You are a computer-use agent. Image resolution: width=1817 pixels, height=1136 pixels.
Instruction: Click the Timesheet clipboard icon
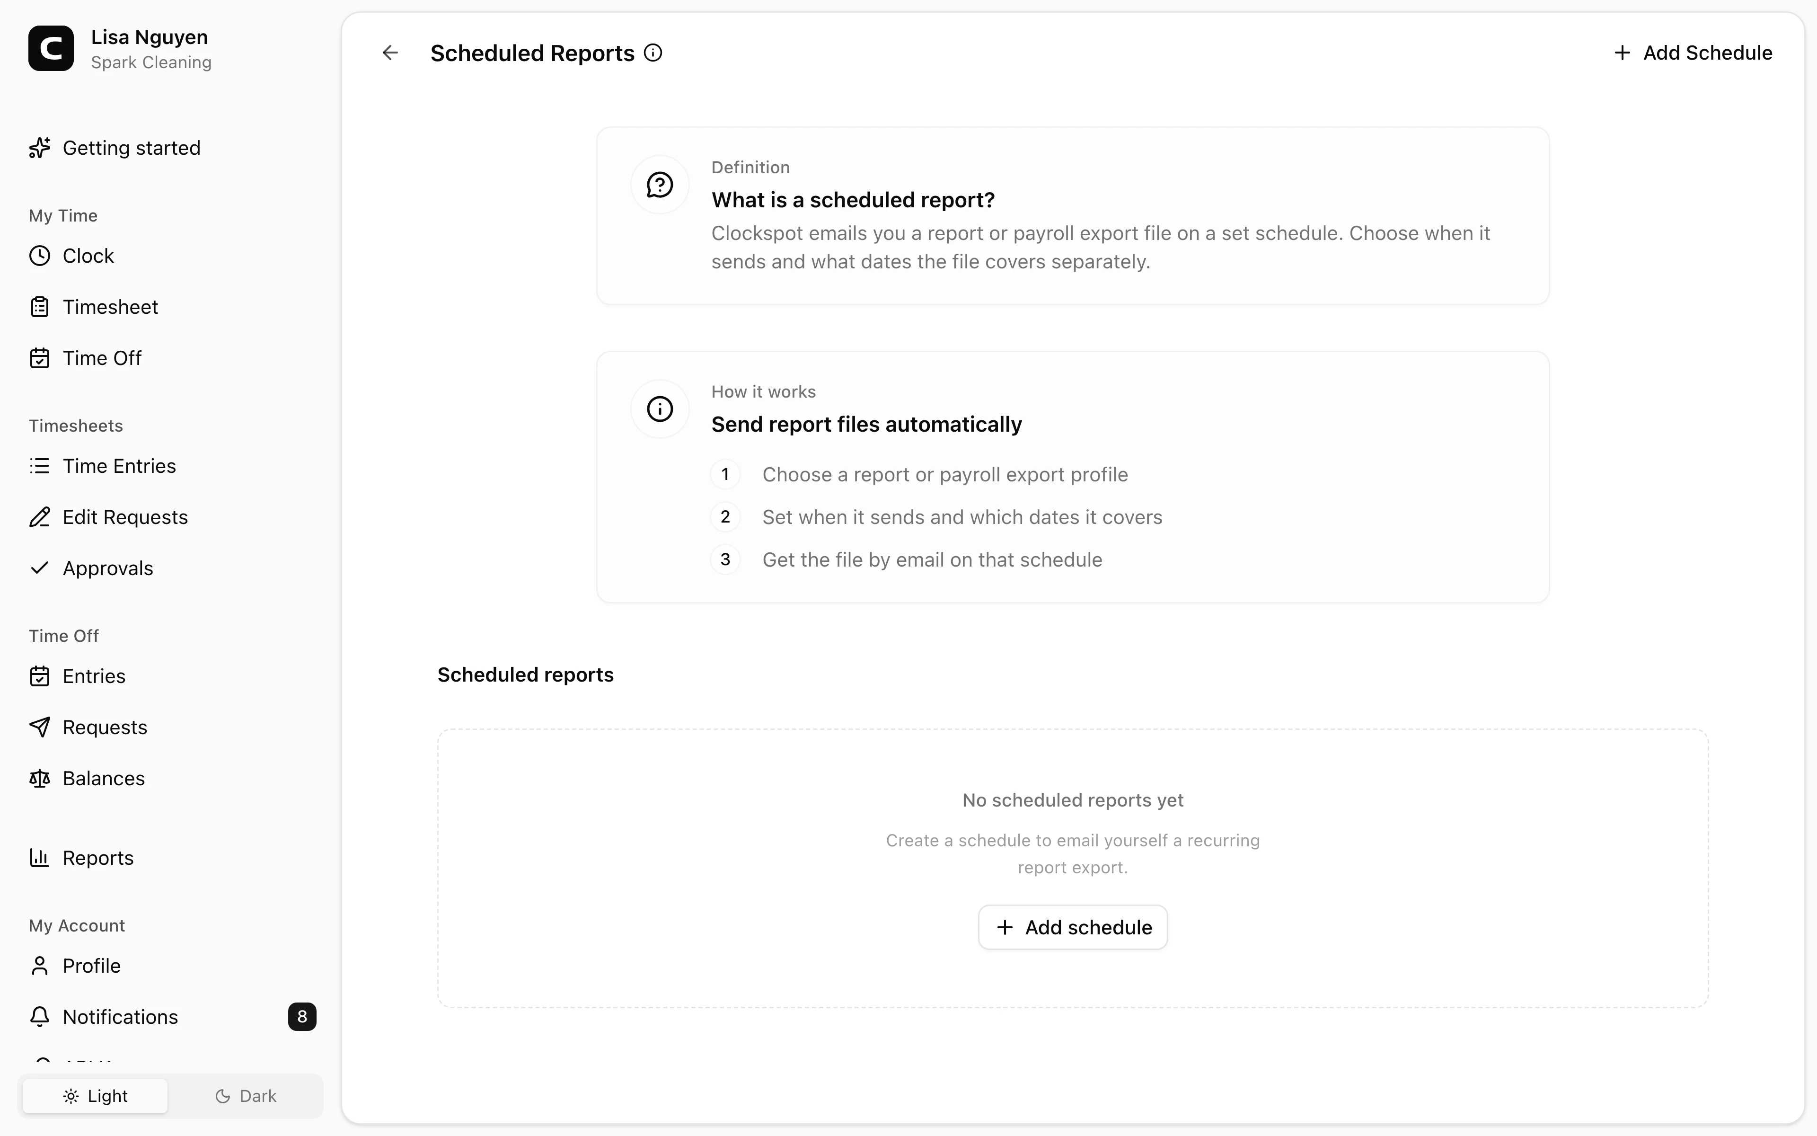click(x=40, y=307)
